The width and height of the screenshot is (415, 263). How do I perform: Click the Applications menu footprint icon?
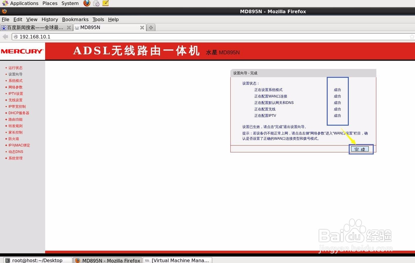5,3
